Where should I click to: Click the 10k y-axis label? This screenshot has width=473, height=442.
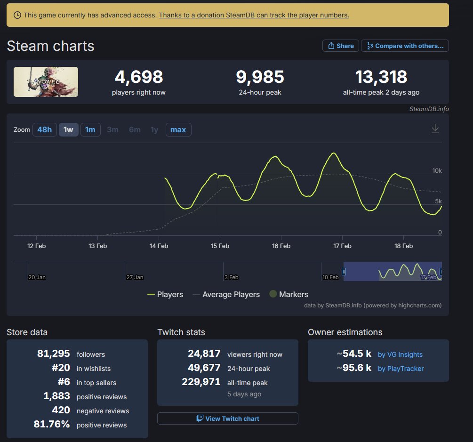point(437,171)
